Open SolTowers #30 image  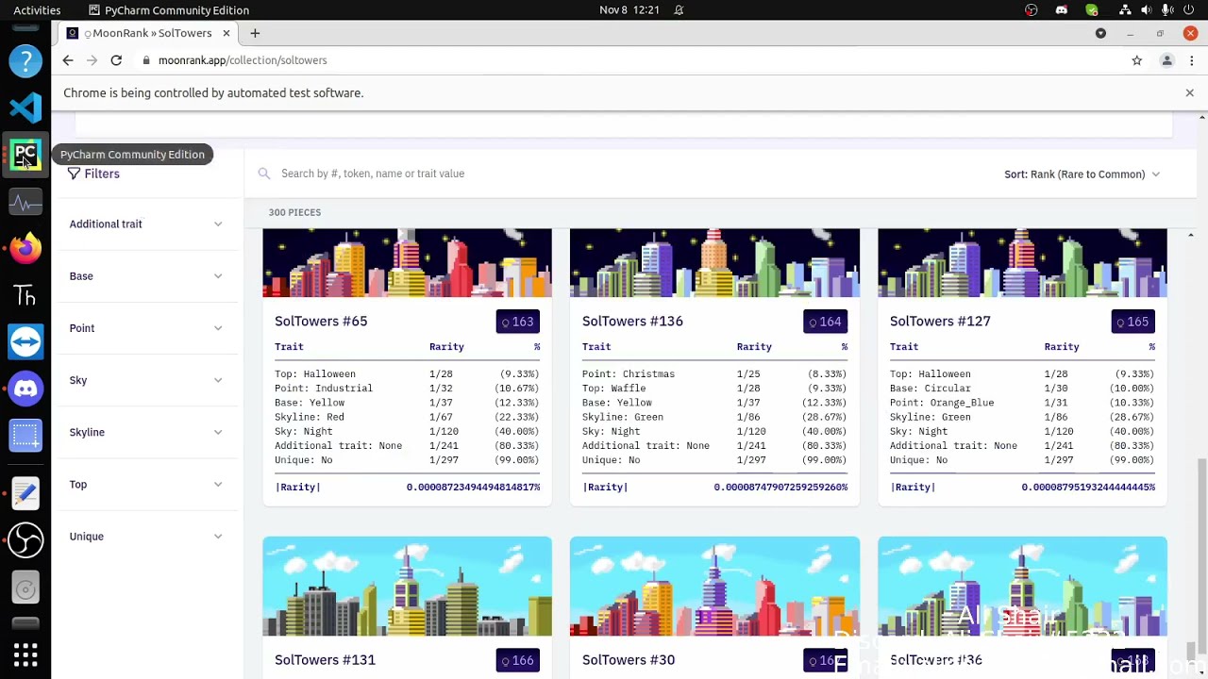pyautogui.click(x=714, y=587)
